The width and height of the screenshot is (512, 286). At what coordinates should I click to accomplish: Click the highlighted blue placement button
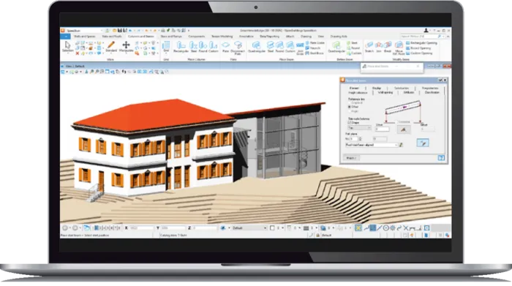pyautogui.click(x=423, y=143)
